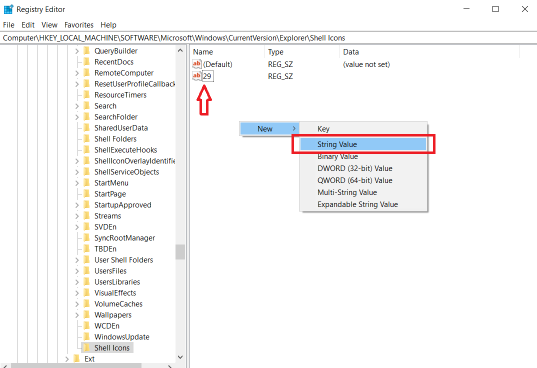
Task: Click the SharedUserData folder icon
Action: (86, 127)
